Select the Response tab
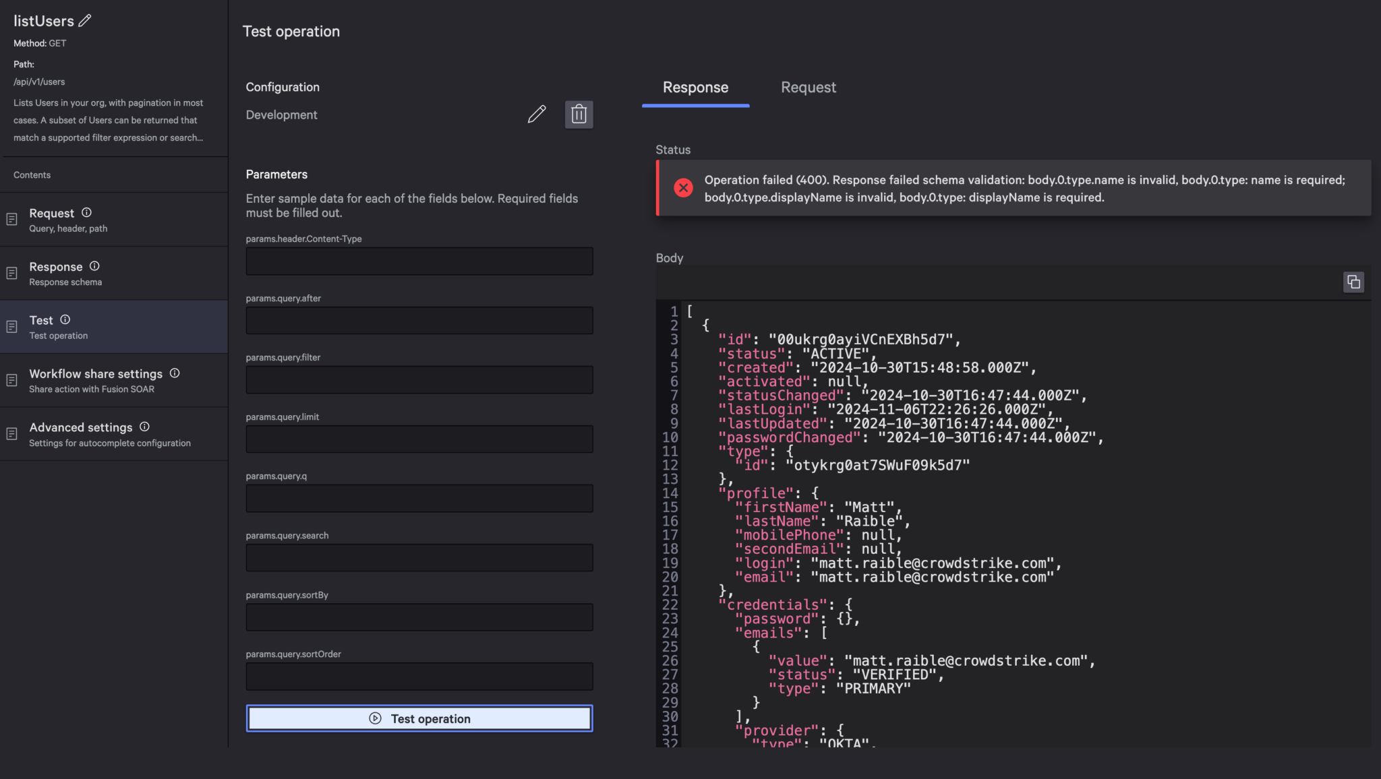The image size is (1381, 779). [x=695, y=88]
